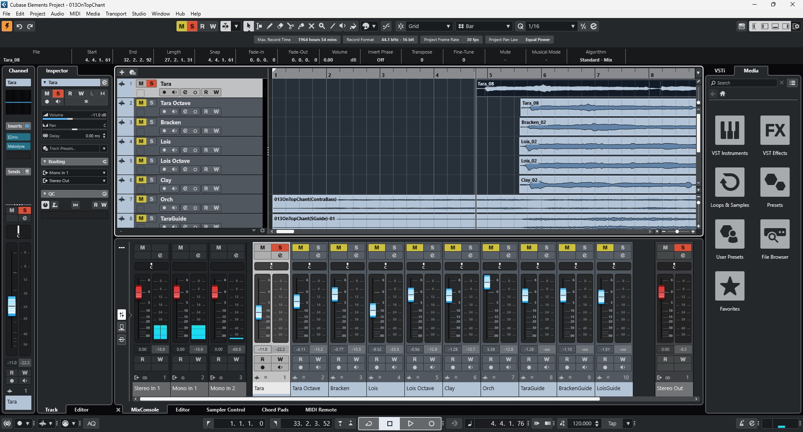Click the Melodyne insert slot

(x=18, y=147)
